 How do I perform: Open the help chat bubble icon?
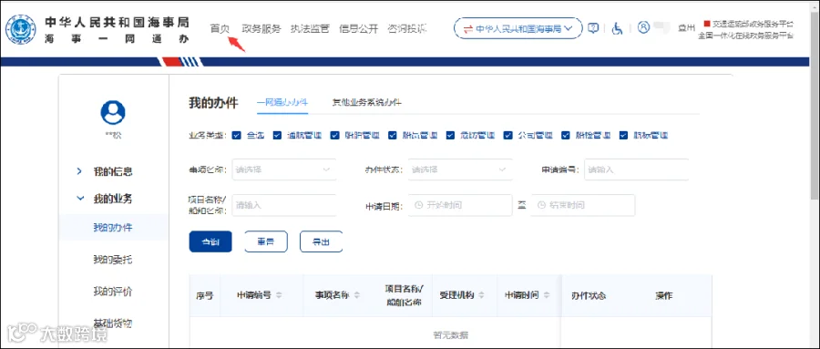[593, 28]
